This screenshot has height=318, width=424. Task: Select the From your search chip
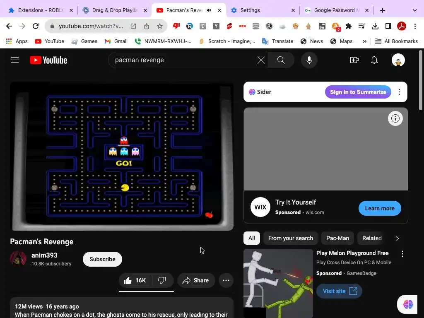tap(290, 238)
